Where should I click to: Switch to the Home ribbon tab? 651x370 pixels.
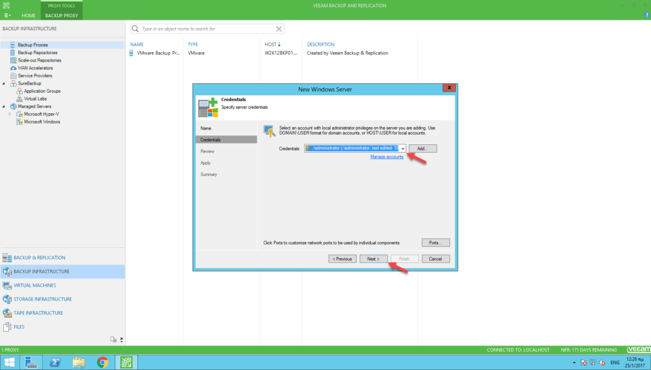tap(29, 15)
